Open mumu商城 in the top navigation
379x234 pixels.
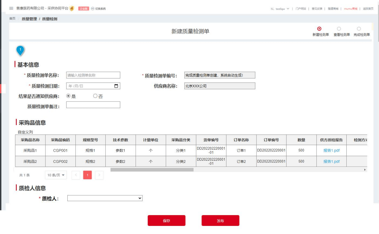click(351, 9)
